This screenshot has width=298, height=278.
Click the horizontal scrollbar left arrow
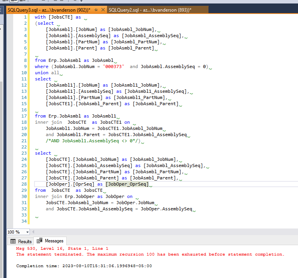(x=33, y=232)
